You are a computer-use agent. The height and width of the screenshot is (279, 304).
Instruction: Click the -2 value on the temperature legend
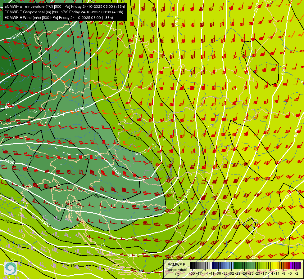297,273
